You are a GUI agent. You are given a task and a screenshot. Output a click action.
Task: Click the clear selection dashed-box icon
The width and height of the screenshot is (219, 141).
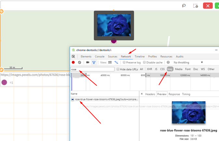[x=196, y=6]
